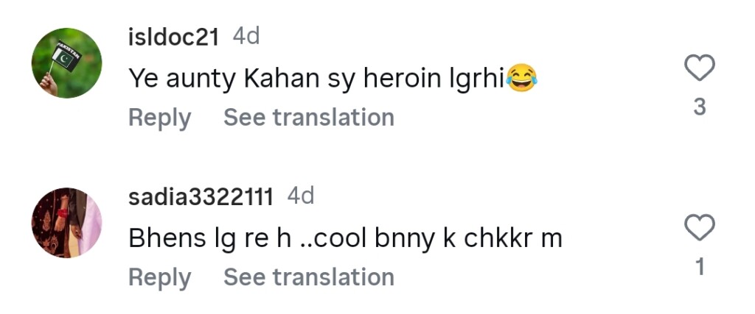The height and width of the screenshot is (314, 755).
Task: Open sadia3322111's profile picture
Action: (x=66, y=223)
